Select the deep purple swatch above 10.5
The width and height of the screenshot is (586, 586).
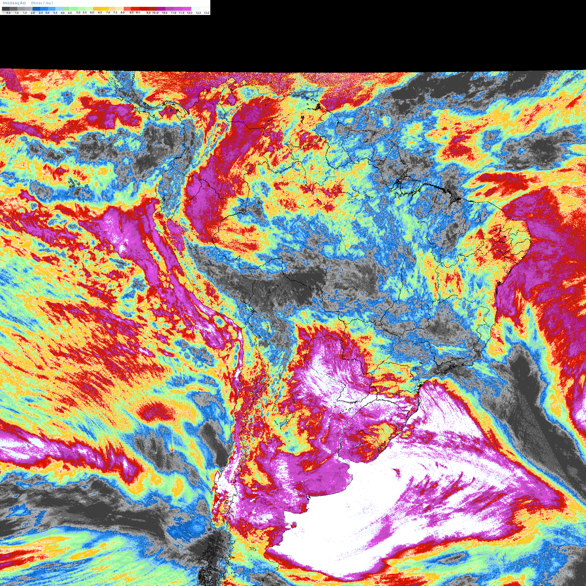(x=161, y=9)
